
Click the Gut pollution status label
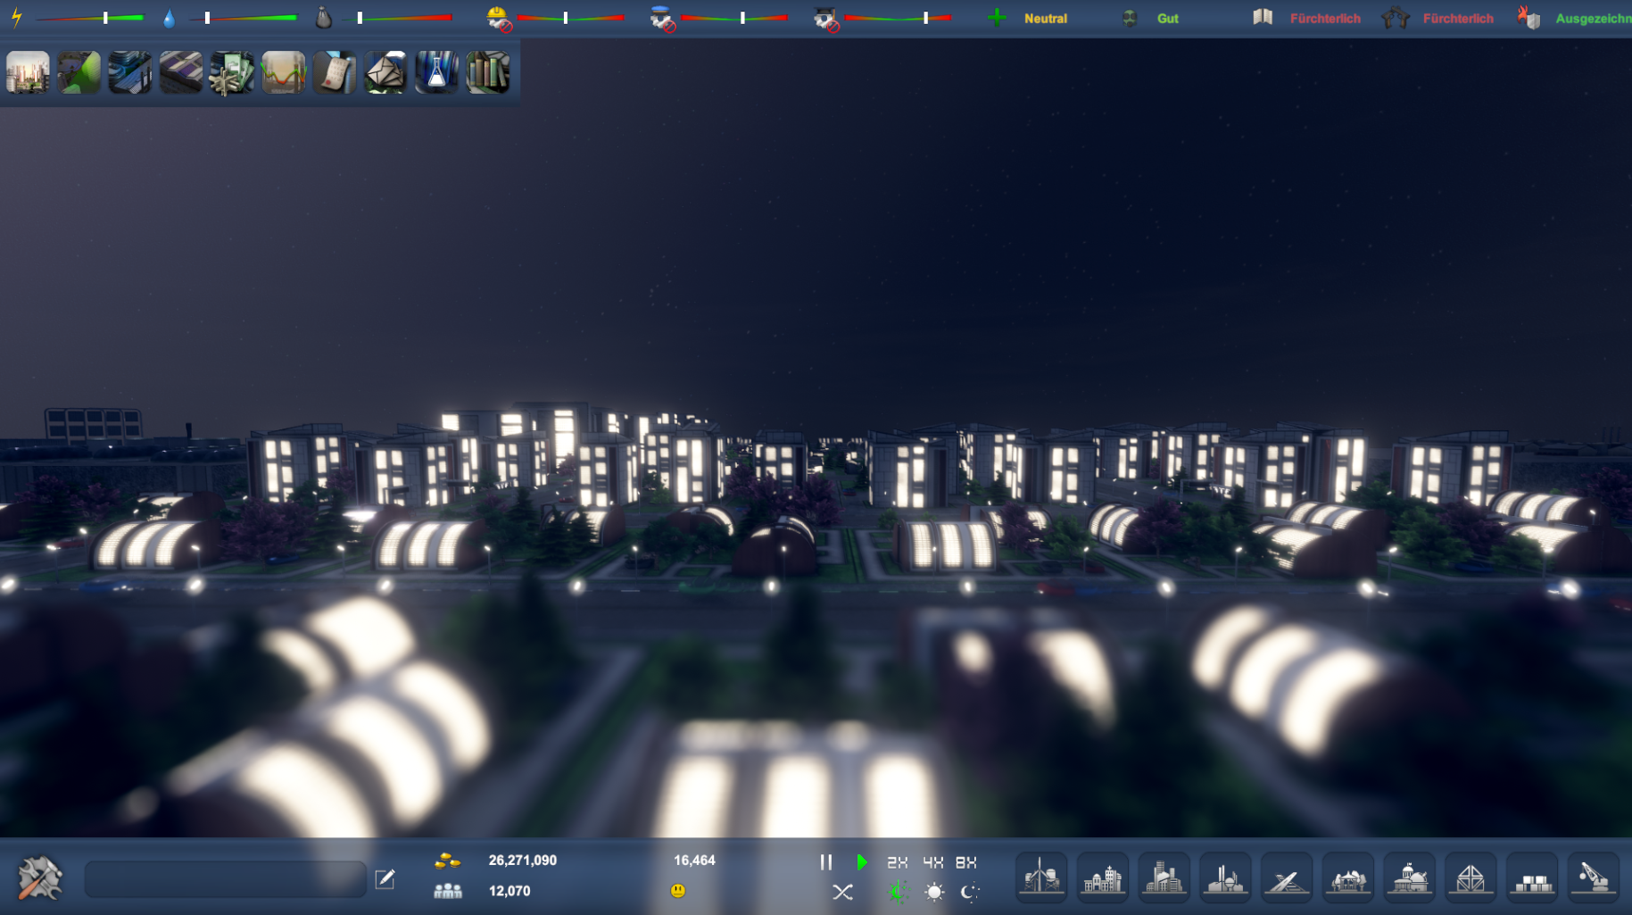click(1168, 18)
